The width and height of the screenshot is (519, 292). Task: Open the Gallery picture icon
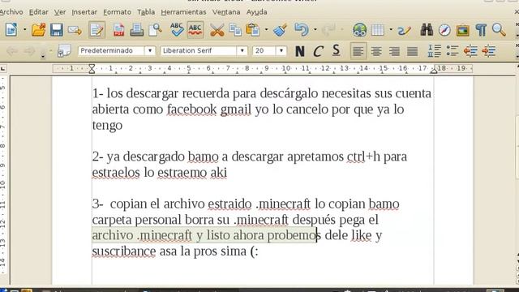click(463, 30)
